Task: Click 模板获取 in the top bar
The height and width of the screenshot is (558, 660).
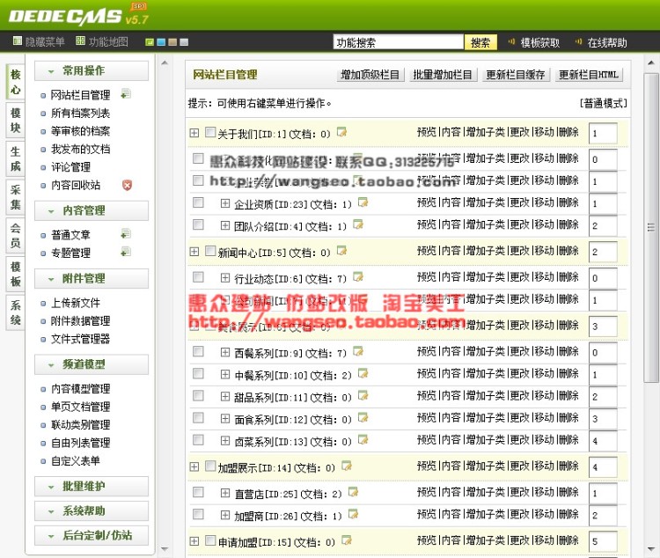Action: [x=540, y=42]
